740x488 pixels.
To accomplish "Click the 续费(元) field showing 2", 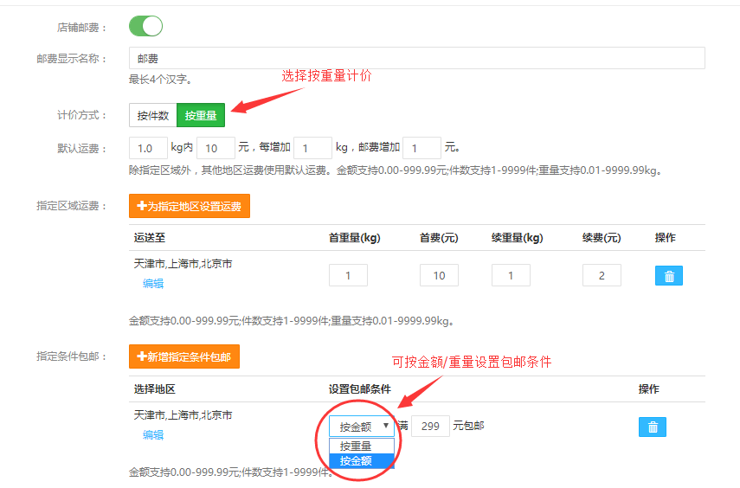I will click(x=602, y=275).
